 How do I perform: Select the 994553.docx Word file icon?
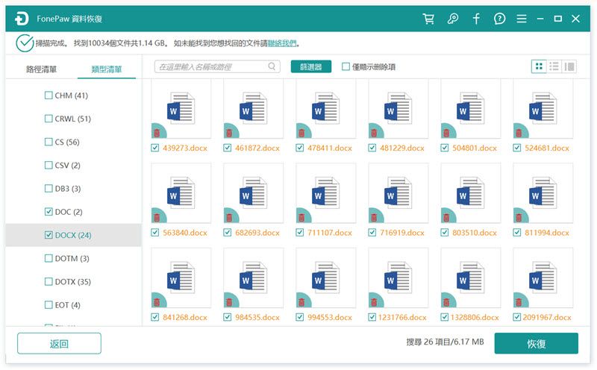pos(325,278)
